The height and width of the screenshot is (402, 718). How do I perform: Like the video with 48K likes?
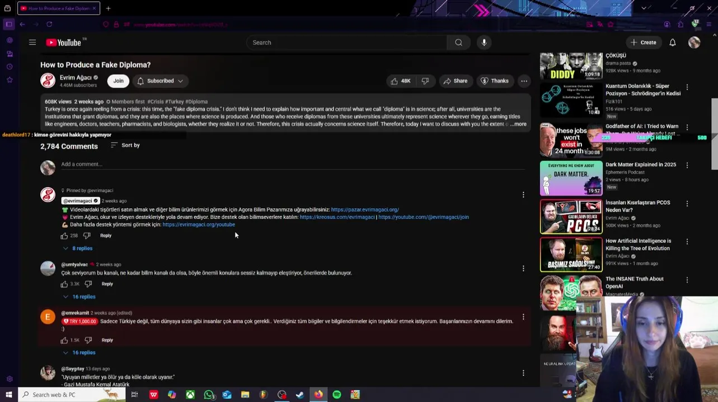pyautogui.click(x=400, y=81)
